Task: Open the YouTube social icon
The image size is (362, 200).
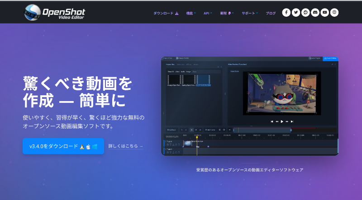Action: click(325, 13)
